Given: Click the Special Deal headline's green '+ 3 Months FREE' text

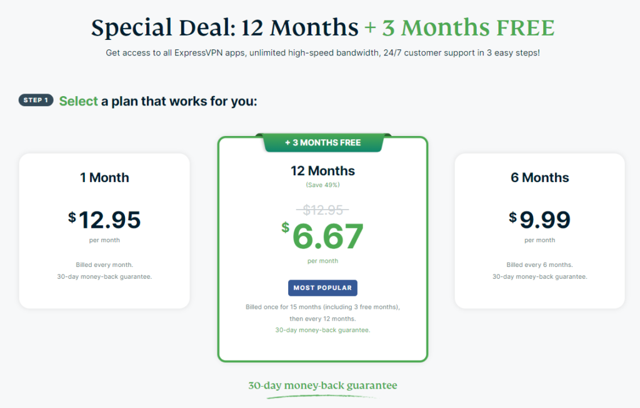Looking at the screenshot, I should pos(459,27).
